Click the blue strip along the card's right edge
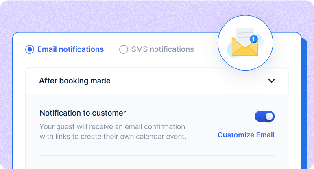Viewport: 314px width, 169px height. pos(304,104)
